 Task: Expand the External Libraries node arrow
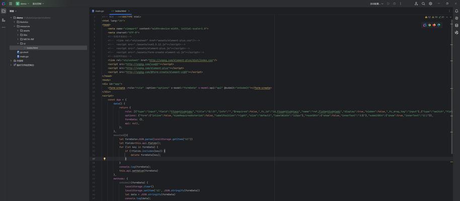[x=11, y=61]
